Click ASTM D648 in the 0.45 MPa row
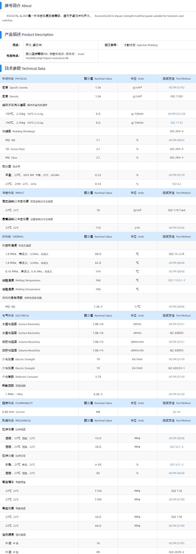The image size is (196, 554). click(x=176, y=271)
